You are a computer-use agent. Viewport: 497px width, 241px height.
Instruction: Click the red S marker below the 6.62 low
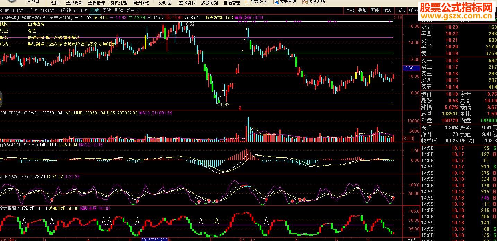tap(240, 108)
